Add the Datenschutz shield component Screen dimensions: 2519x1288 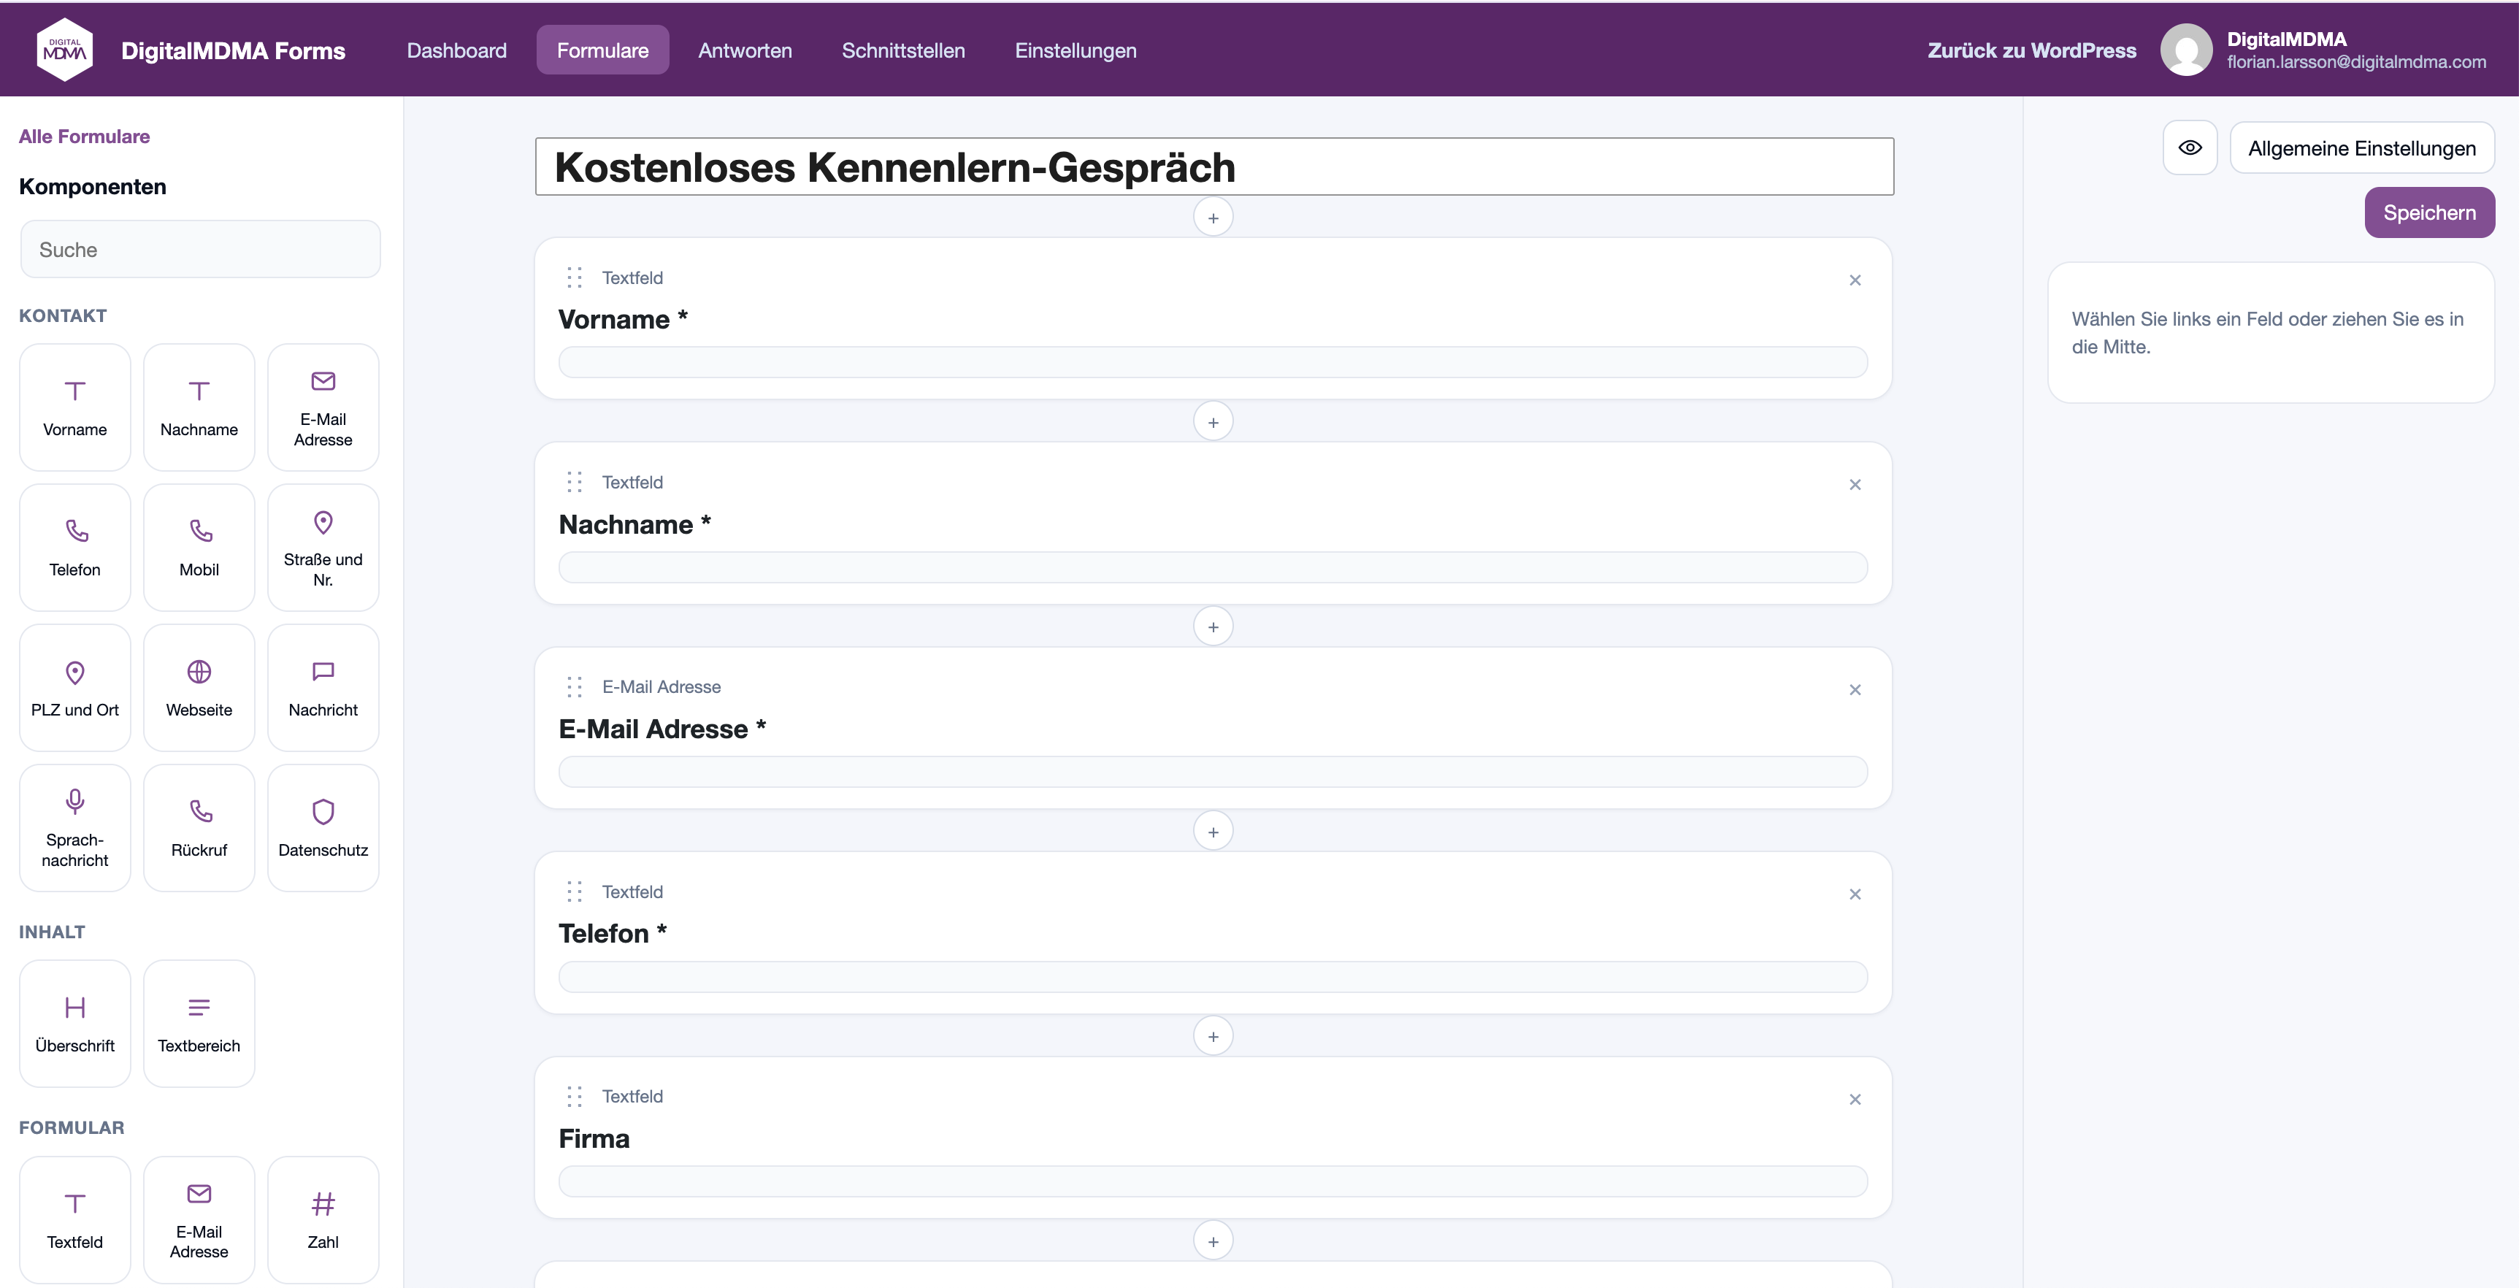(323, 827)
